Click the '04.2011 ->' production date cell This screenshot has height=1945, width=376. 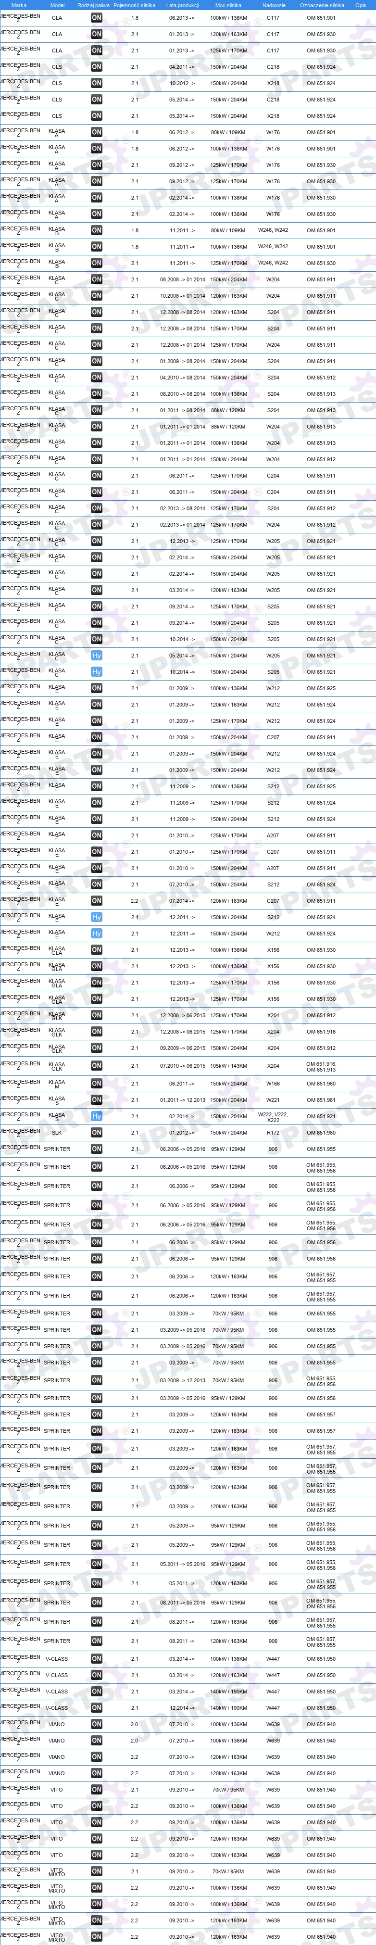(x=181, y=67)
